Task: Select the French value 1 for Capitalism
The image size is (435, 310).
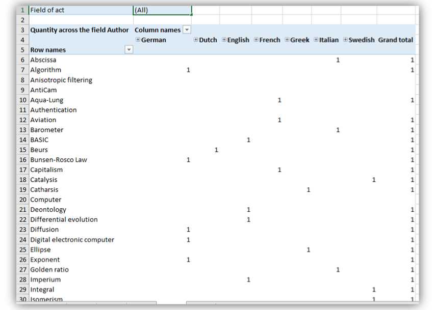Action: (x=279, y=170)
